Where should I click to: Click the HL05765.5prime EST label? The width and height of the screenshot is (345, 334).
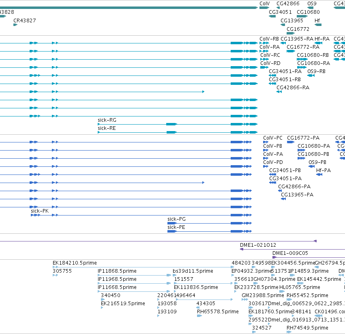tap(300, 287)
